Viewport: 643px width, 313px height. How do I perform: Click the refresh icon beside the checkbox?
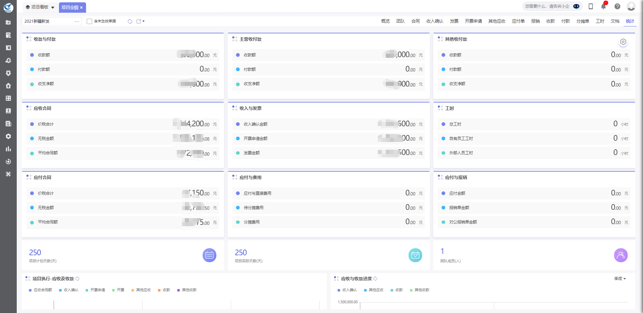coord(130,21)
